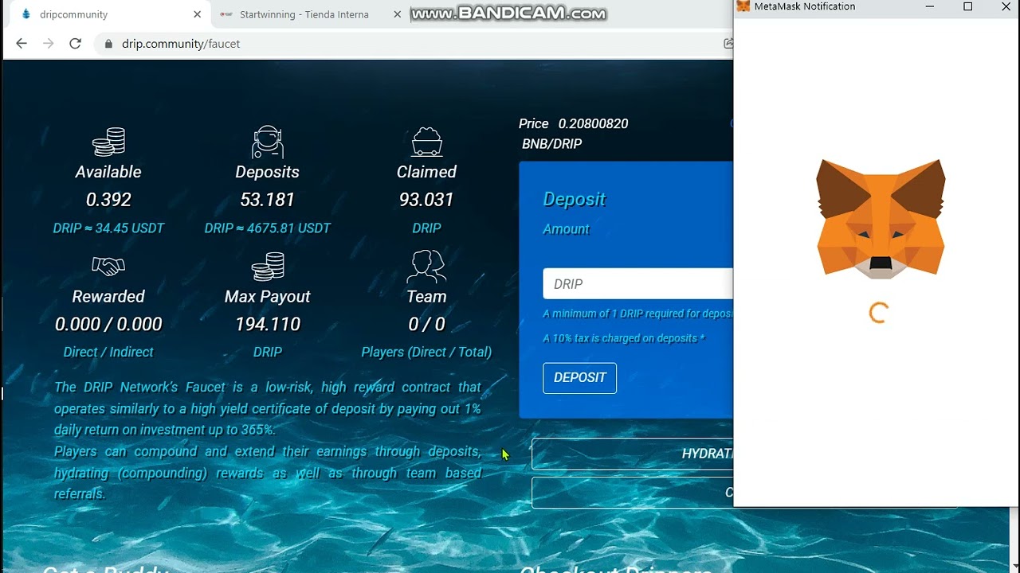Screen dimensions: 1020x573
Task: Click the Players (Direct / Total) label
Action: pyautogui.click(x=426, y=352)
